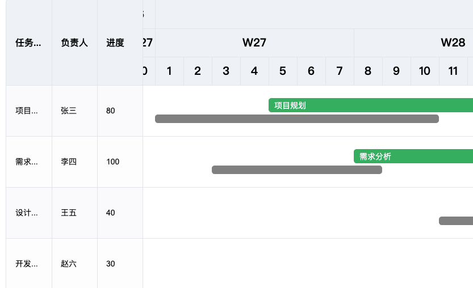Screen dimensions: 473x288
Task: Click the green 项目规划 task bar
Action: point(370,105)
